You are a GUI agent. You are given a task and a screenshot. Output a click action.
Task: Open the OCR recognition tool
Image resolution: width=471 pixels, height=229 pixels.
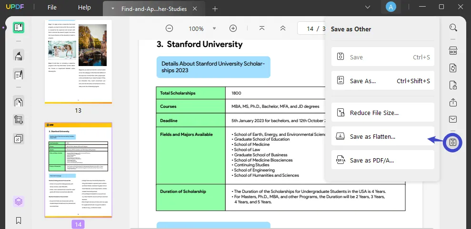click(453, 51)
